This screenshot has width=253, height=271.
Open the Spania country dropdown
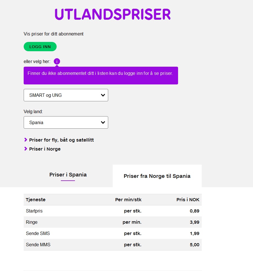66,122
